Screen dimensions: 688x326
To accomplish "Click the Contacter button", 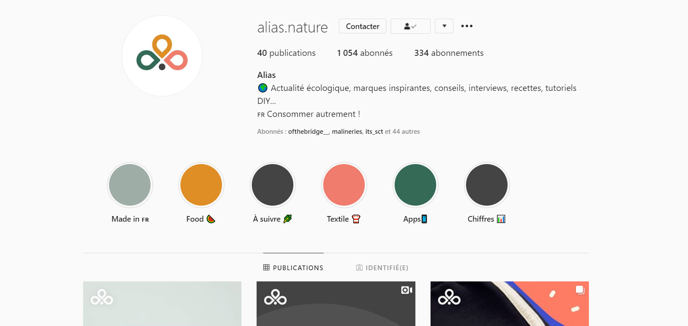I will (363, 26).
